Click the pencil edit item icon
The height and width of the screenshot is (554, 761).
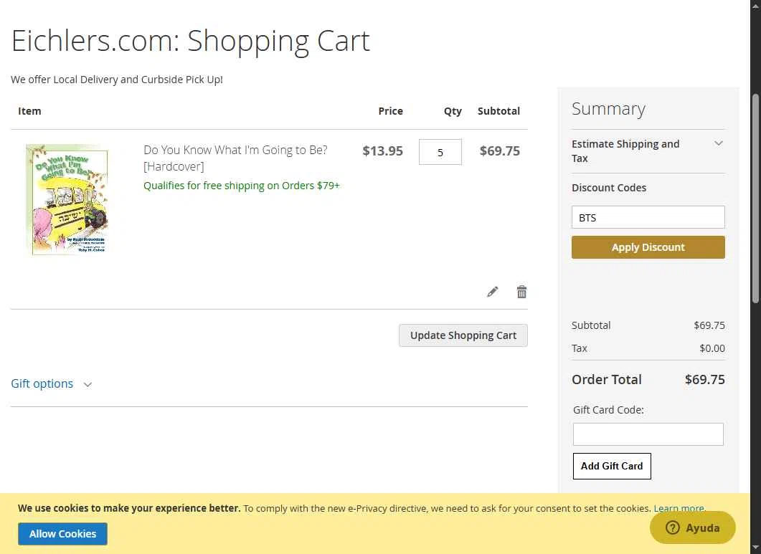click(492, 292)
